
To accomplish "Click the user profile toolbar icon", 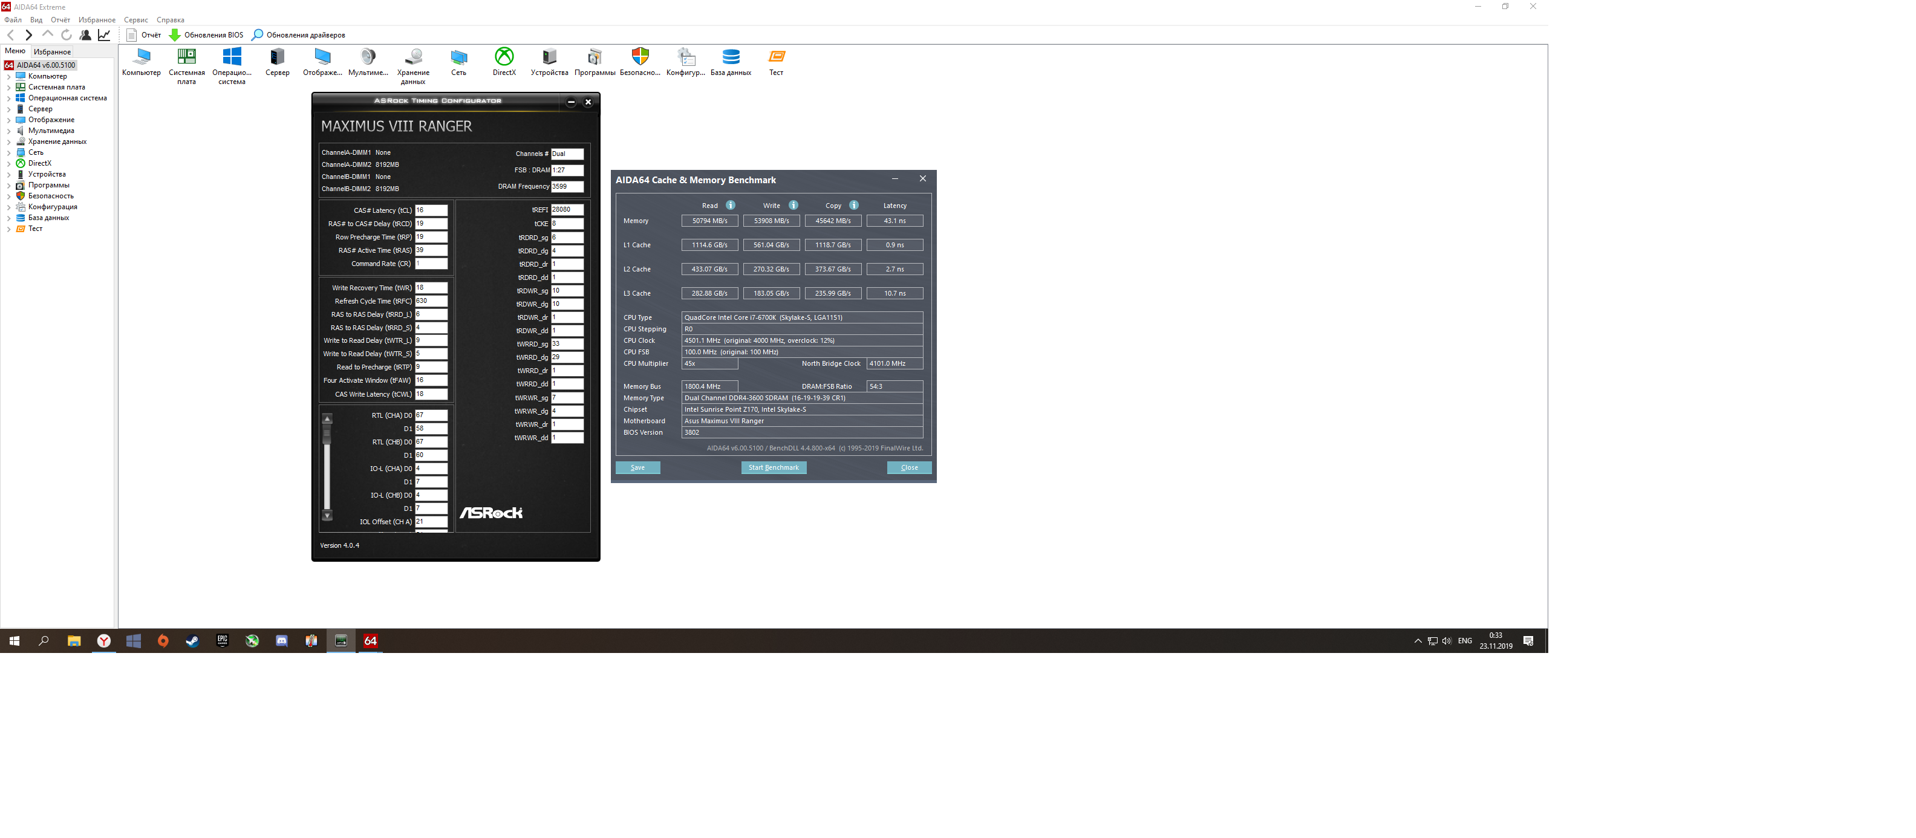I will tap(85, 35).
